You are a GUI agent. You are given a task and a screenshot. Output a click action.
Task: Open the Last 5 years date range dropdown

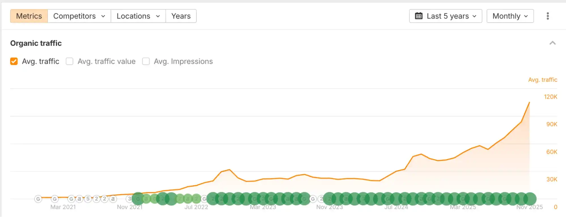(x=445, y=16)
